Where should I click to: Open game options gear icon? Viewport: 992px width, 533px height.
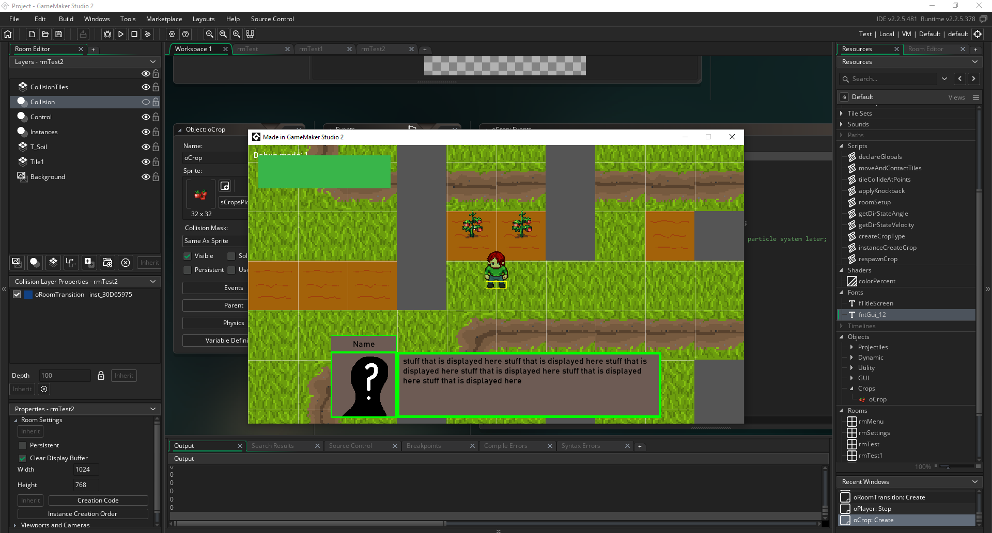[x=172, y=34]
